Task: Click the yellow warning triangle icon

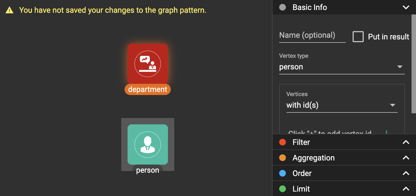Action: [x=9, y=11]
